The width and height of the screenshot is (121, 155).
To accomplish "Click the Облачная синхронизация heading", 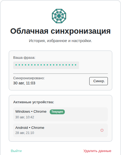I will coord(60,31).
